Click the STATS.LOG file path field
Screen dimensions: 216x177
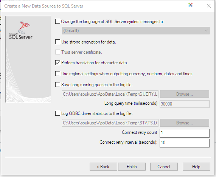(x=110, y=123)
